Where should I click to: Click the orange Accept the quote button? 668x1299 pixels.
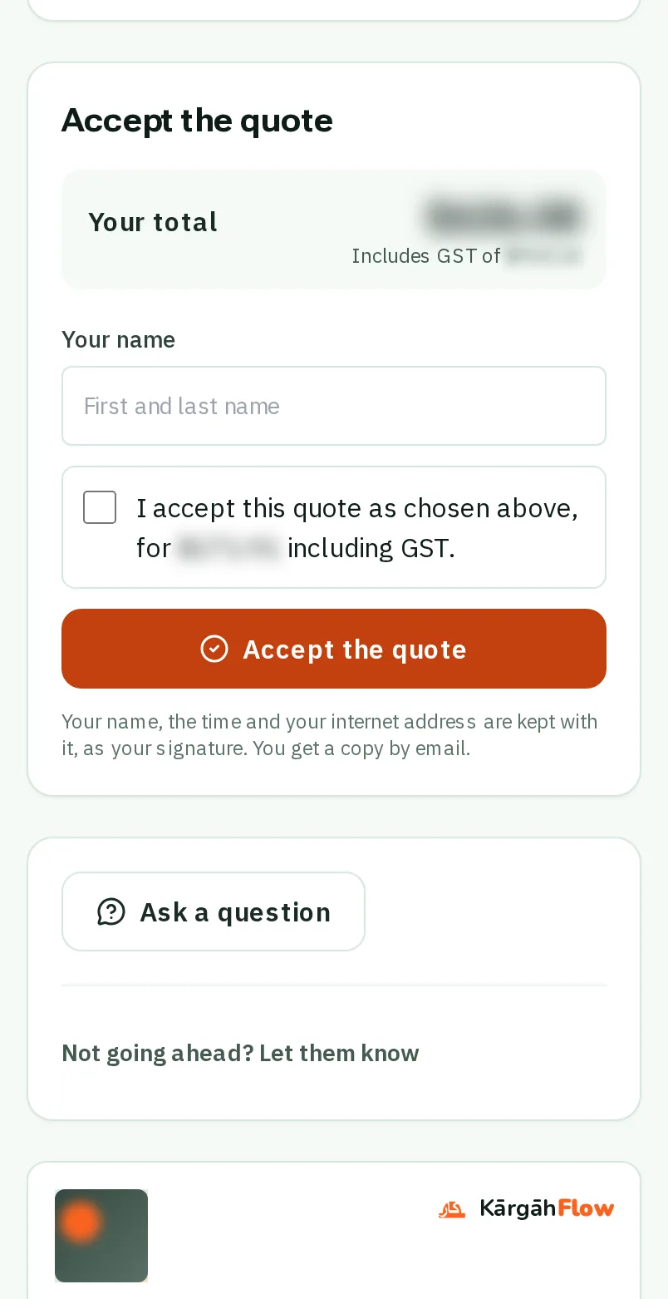(x=334, y=649)
